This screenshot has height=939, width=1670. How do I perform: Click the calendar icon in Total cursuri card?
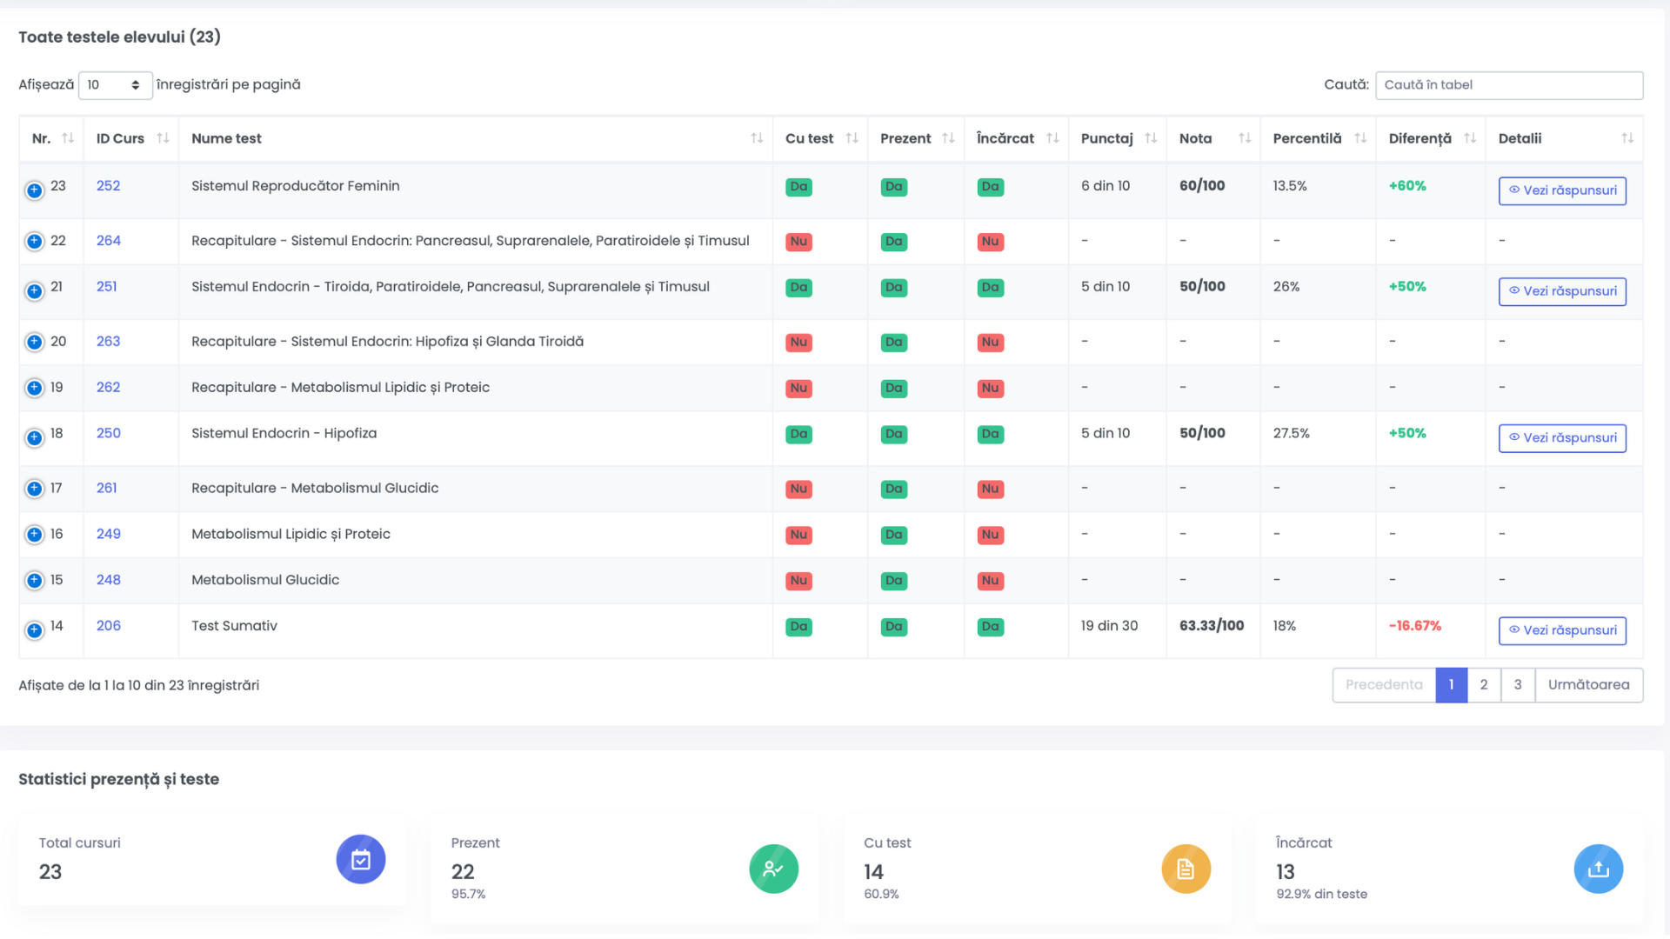click(x=361, y=859)
